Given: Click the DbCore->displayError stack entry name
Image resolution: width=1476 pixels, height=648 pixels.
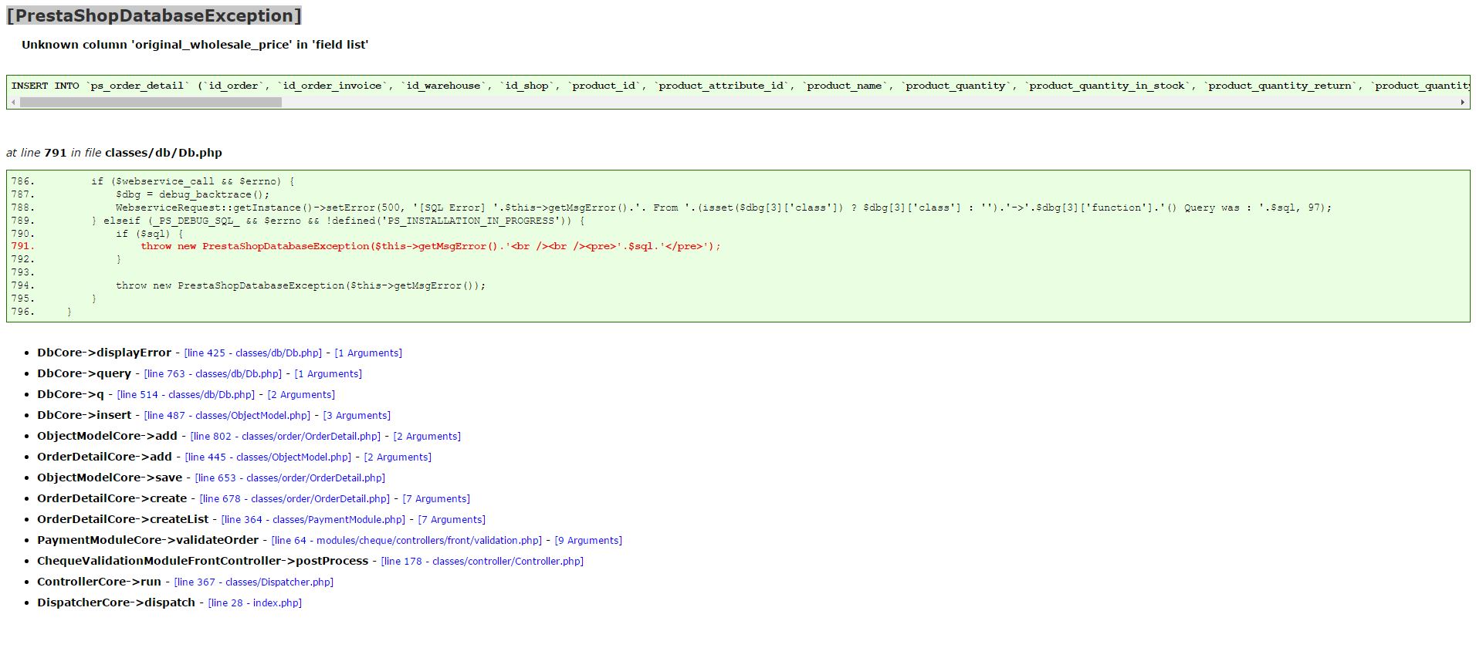Looking at the screenshot, I should 104,353.
